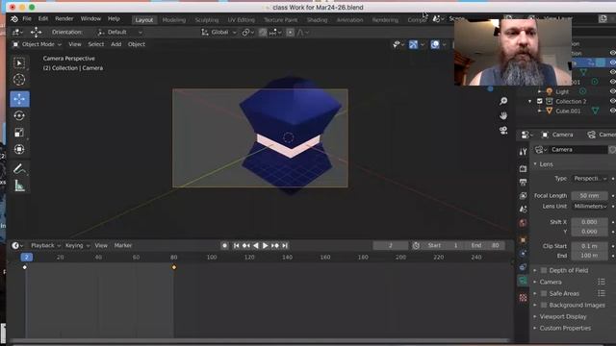
Task: Click the pan view hand icon
Action: [x=503, y=115]
